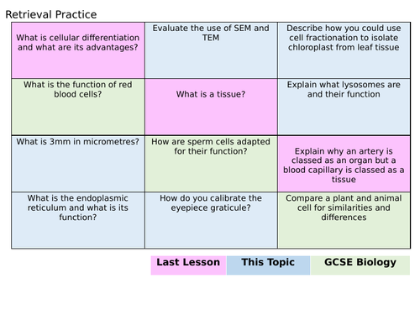Click the sperm cells adaptation question
Image resolution: width=420 pixels, height=315 pixels.
[x=211, y=164]
